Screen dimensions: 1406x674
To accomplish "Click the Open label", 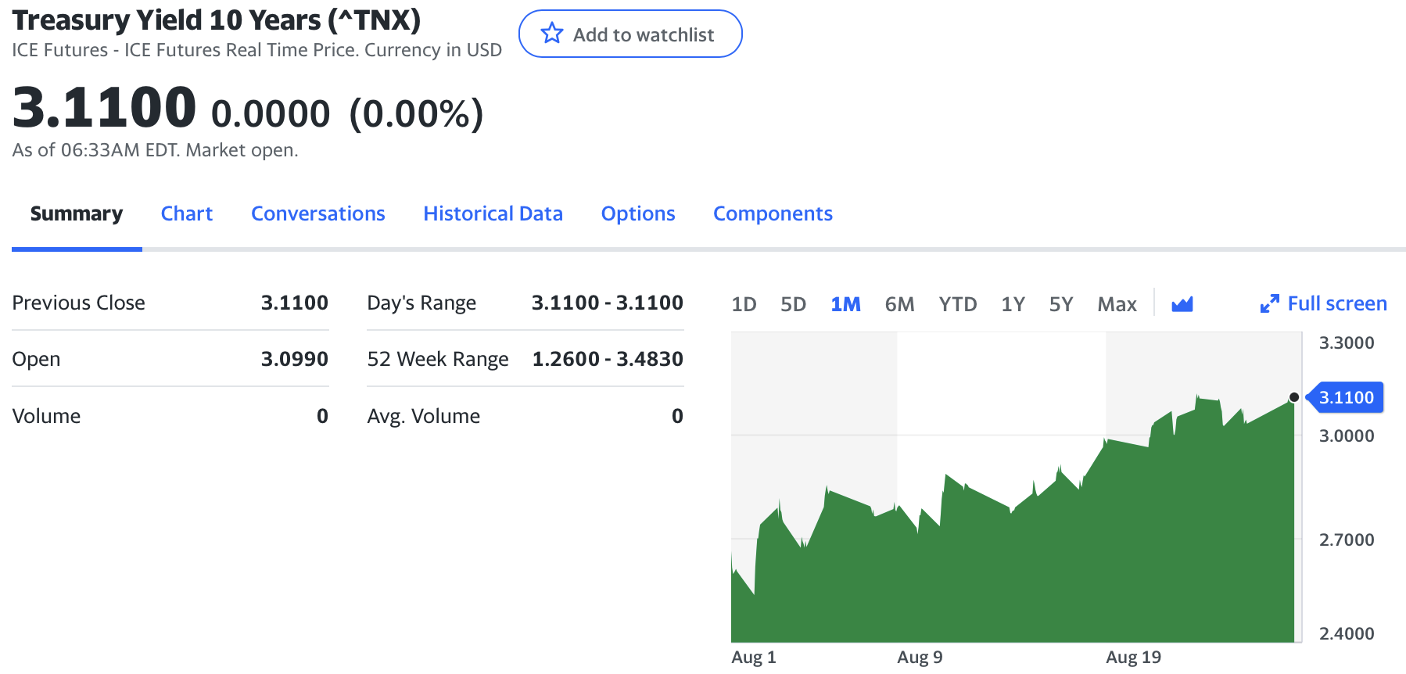I will coord(36,359).
